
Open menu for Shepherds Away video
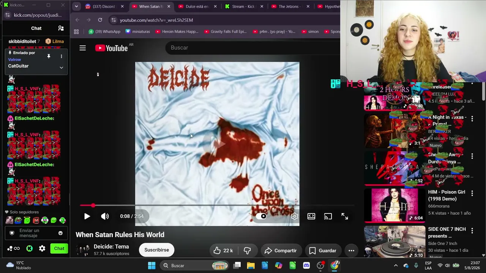pos(472,156)
